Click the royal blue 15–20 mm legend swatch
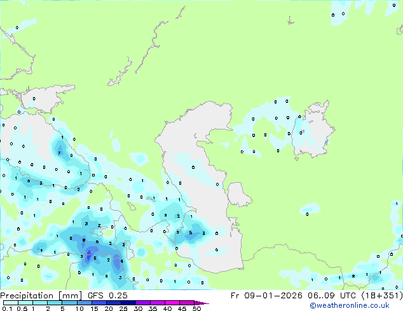The width and height of the screenshot is (403, 311). (99, 303)
